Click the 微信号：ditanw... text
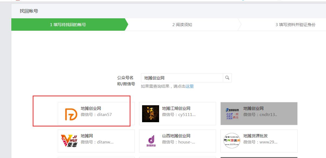 tap(97, 142)
